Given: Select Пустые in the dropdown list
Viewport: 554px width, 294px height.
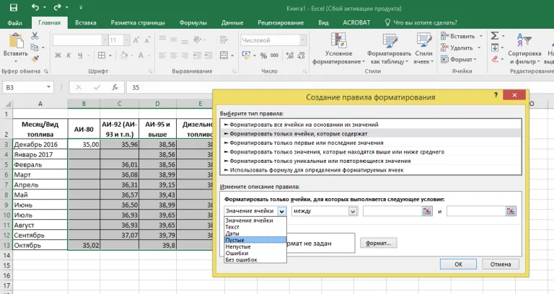Looking at the screenshot, I should coord(255,240).
